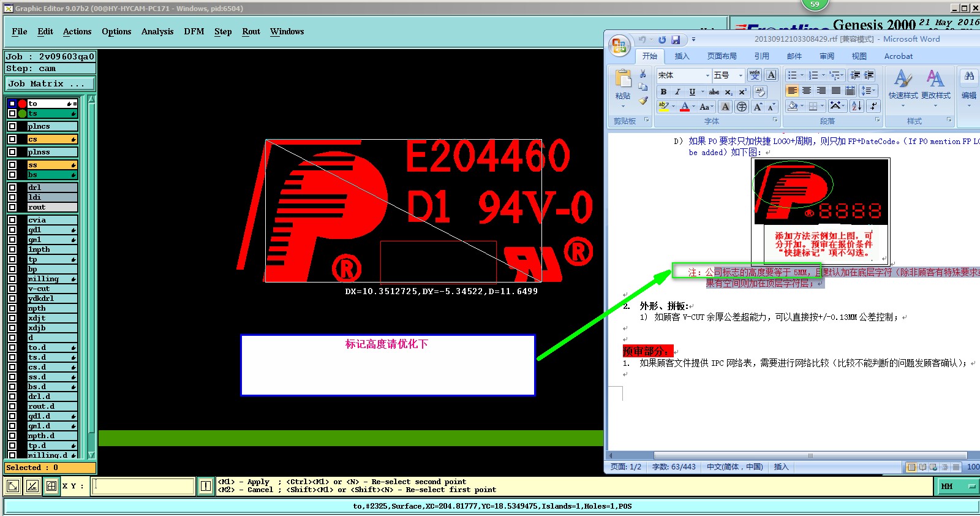This screenshot has width=980, height=516.
Task: Toggle the checkbox for layer cvia
Action: [x=12, y=220]
